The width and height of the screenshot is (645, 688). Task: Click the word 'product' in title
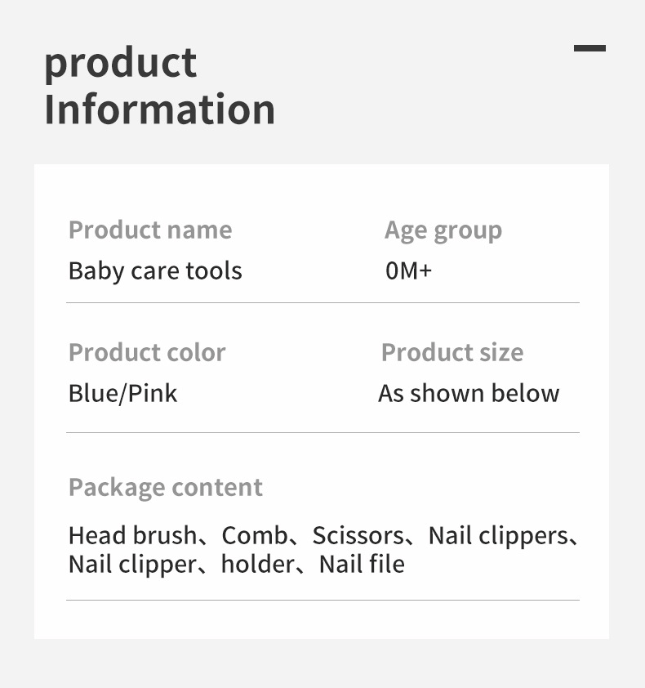[120, 63]
